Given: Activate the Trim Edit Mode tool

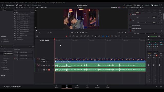Looking at the screenshot, I should (70, 36).
